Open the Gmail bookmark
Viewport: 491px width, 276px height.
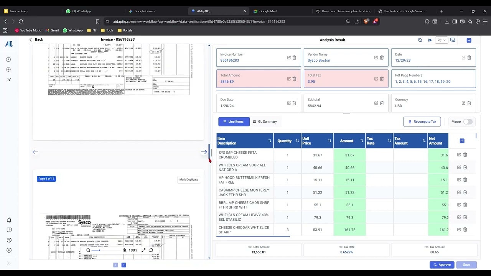(x=52, y=30)
